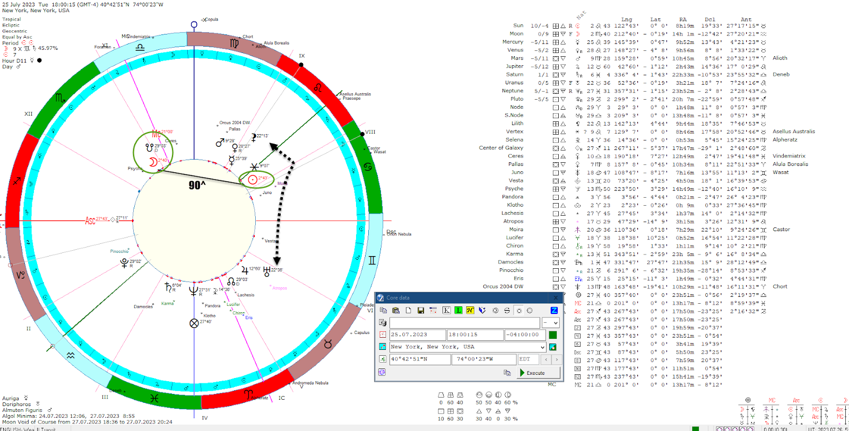Click the swap arrows icon in Core data
This screenshot has height=431, width=849.
(x=507, y=310)
